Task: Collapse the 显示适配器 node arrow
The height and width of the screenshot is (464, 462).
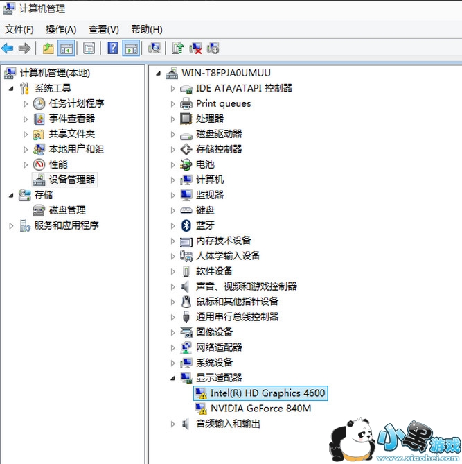Action: click(173, 378)
